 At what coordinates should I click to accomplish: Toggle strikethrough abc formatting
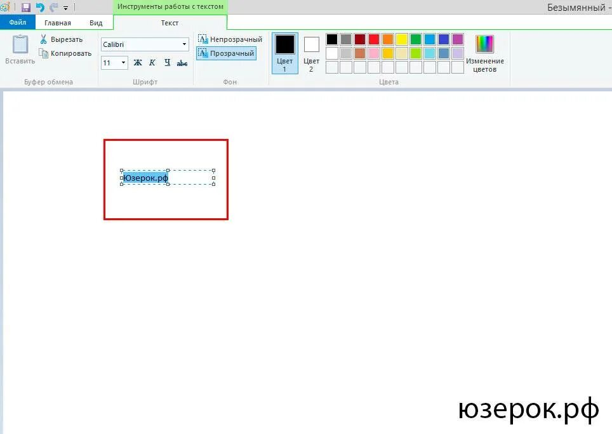pos(182,62)
